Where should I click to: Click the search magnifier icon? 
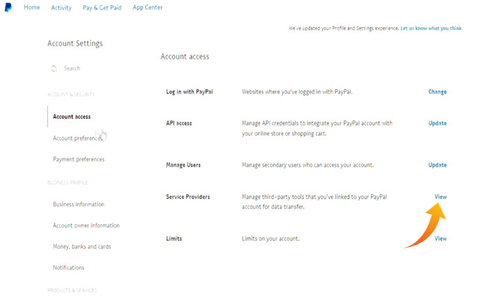point(54,68)
